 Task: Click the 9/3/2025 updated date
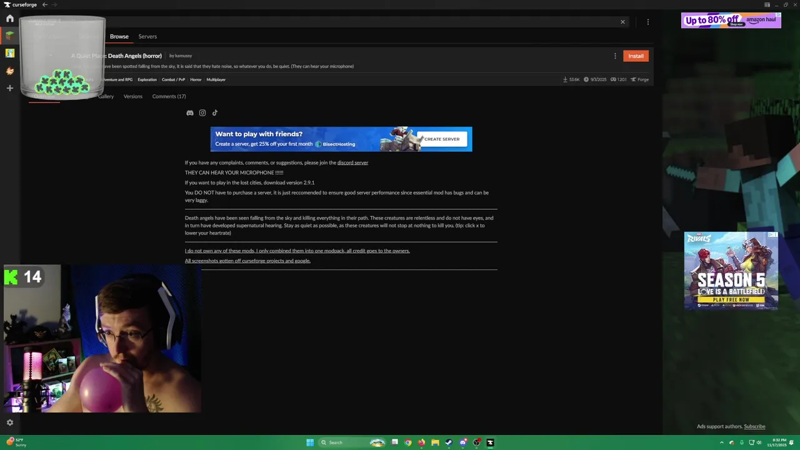(x=596, y=79)
